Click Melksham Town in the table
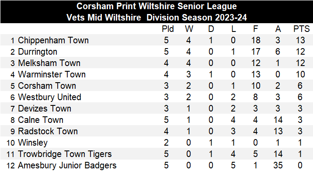This screenshot has width=313, height=171. [49, 63]
